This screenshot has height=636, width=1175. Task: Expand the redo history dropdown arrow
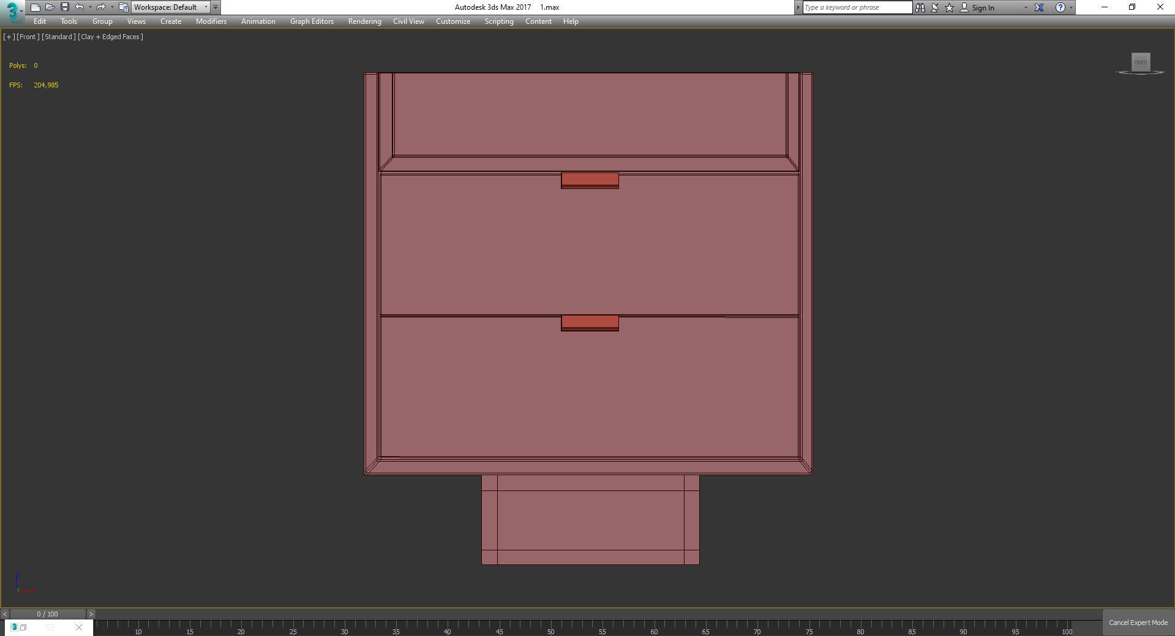pos(112,7)
